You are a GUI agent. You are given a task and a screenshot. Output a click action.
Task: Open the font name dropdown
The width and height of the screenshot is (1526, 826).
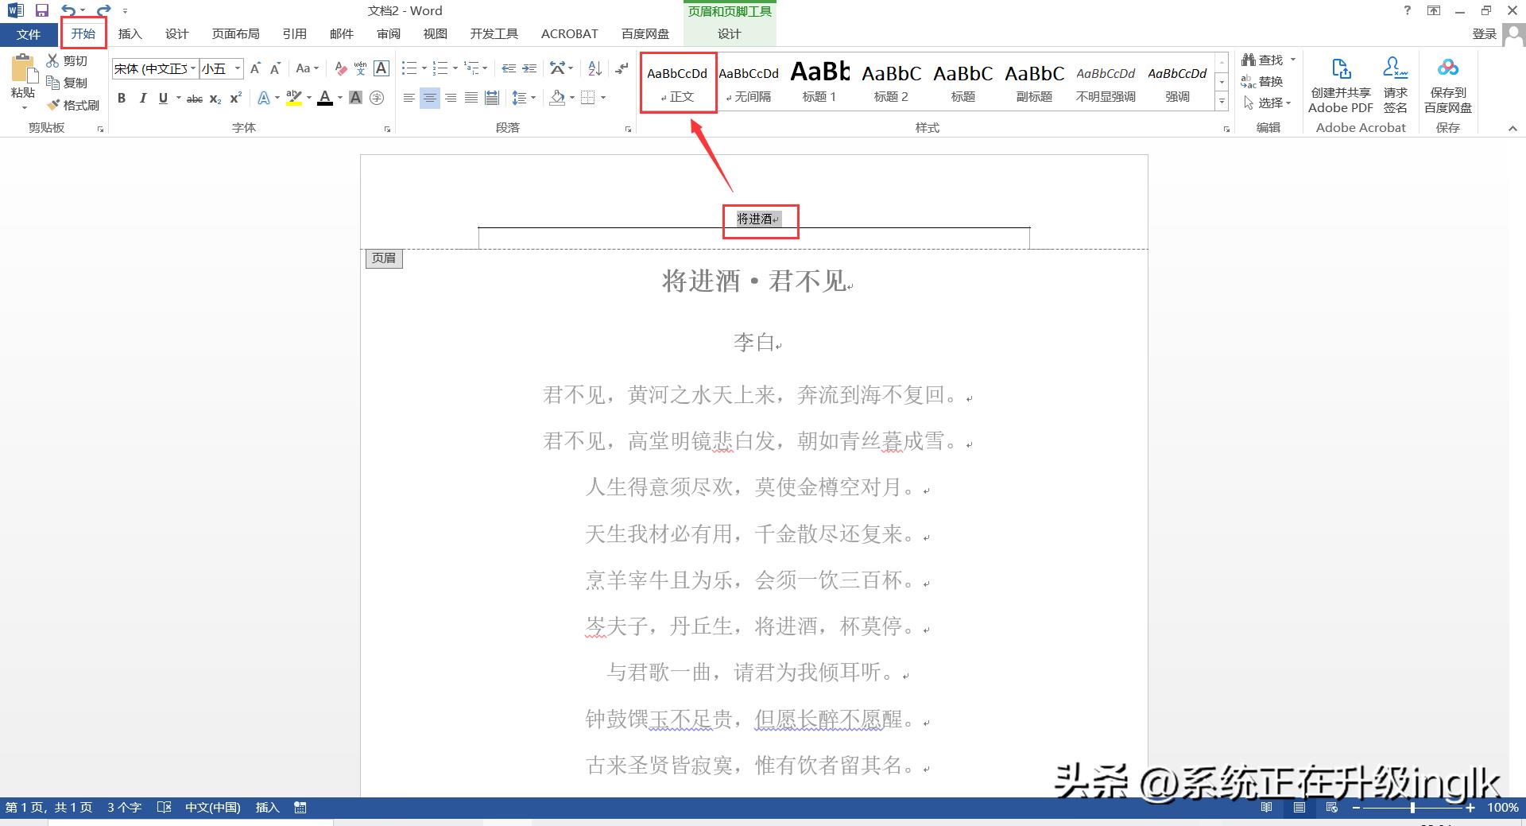193,69
